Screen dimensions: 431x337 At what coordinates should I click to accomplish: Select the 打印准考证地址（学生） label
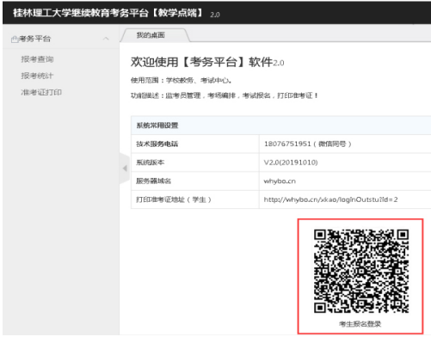pyautogui.click(x=174, y=199)
